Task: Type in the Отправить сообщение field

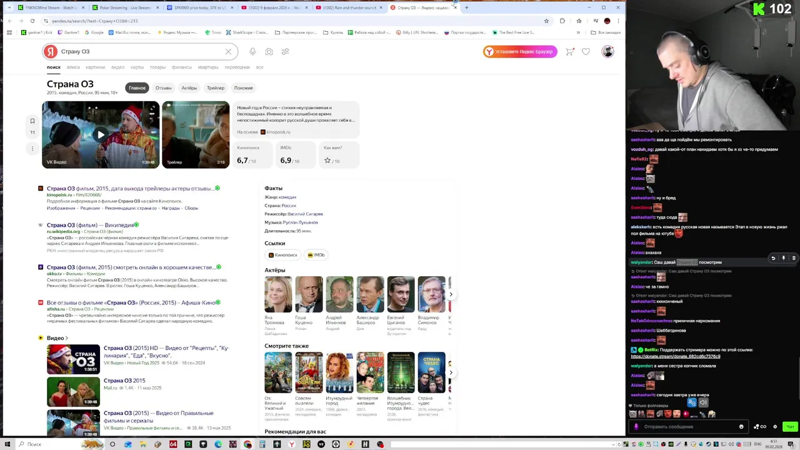Action: tap(687, 427)
